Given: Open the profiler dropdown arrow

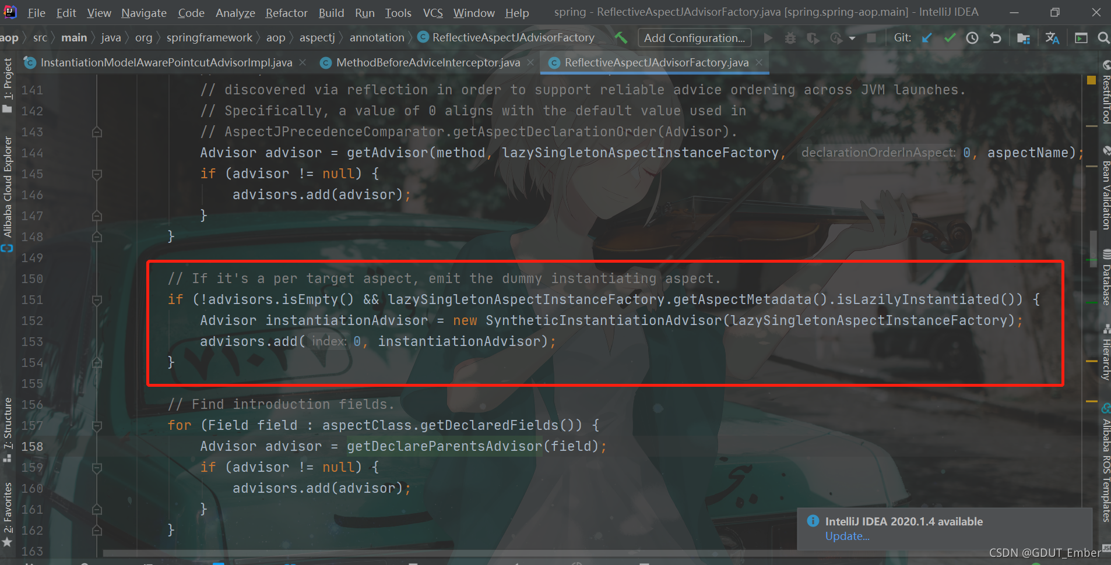Looking at the screenshot, I should click(852, 38).
